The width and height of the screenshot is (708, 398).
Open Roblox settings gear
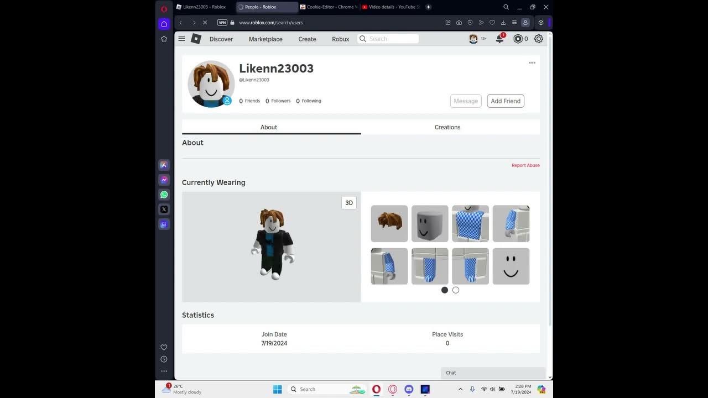coord(539,39)
